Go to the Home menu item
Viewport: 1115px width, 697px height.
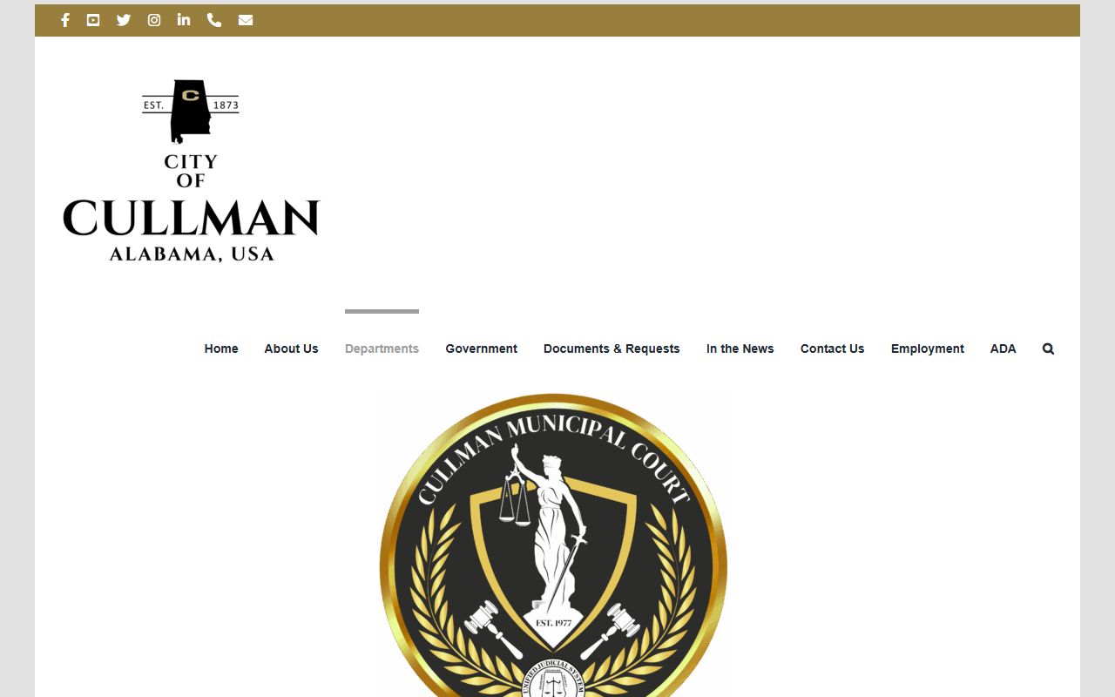pos(221,348)
